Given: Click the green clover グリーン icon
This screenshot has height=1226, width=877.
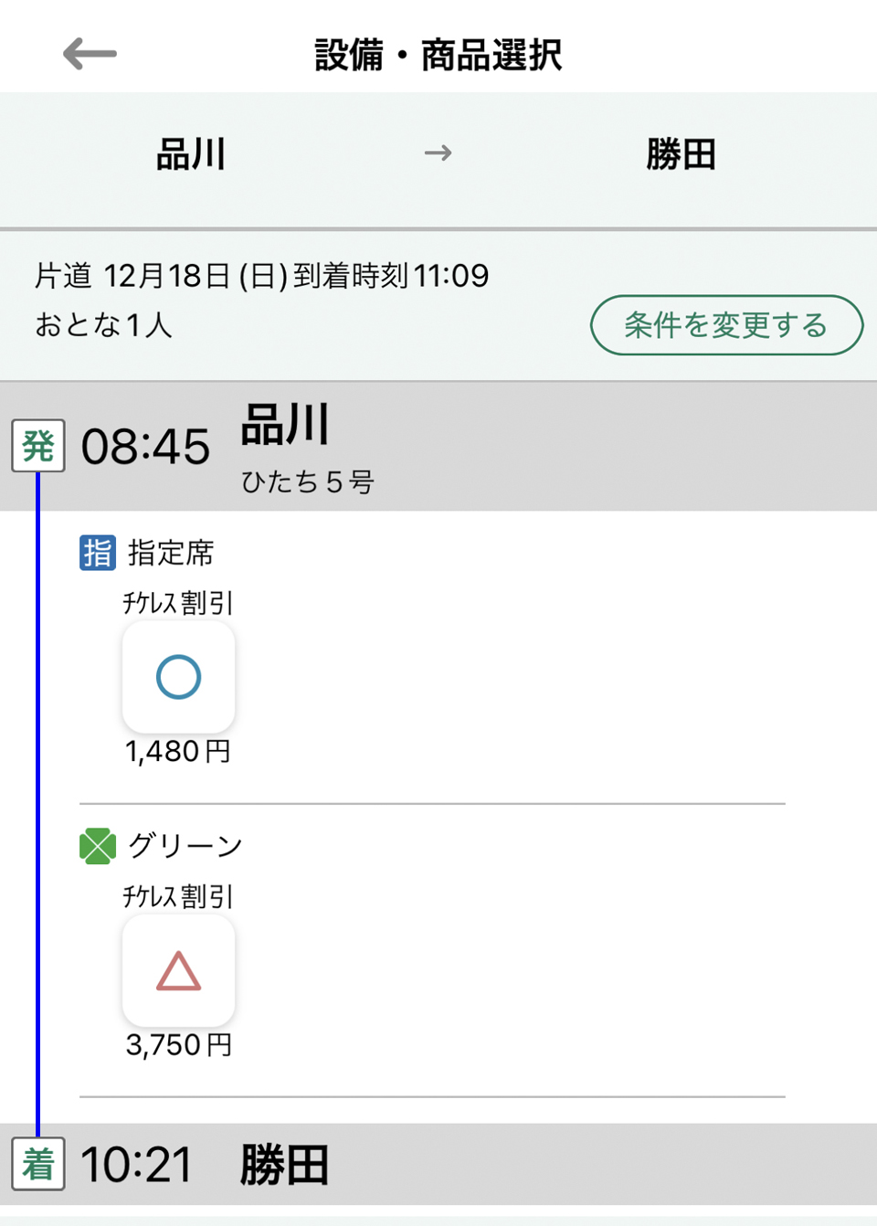Looking at the screenshot, I should point(98,846).
